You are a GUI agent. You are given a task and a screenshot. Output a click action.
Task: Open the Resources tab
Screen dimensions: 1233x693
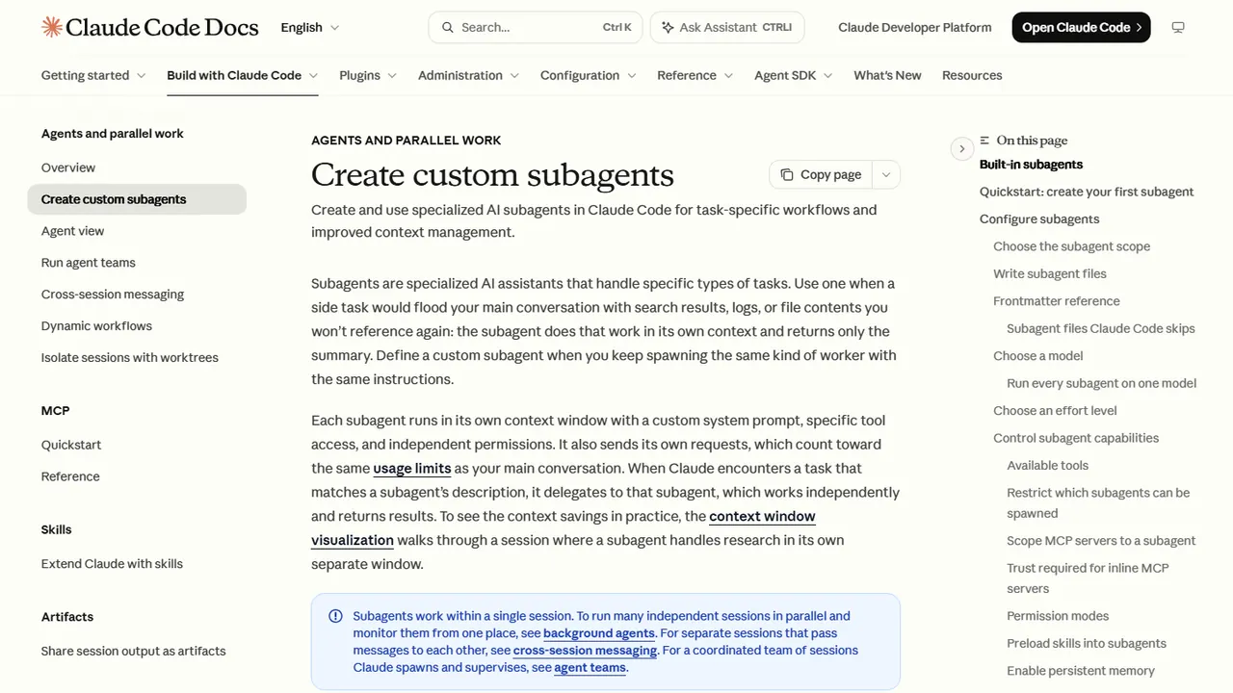(x=972, y=75)
